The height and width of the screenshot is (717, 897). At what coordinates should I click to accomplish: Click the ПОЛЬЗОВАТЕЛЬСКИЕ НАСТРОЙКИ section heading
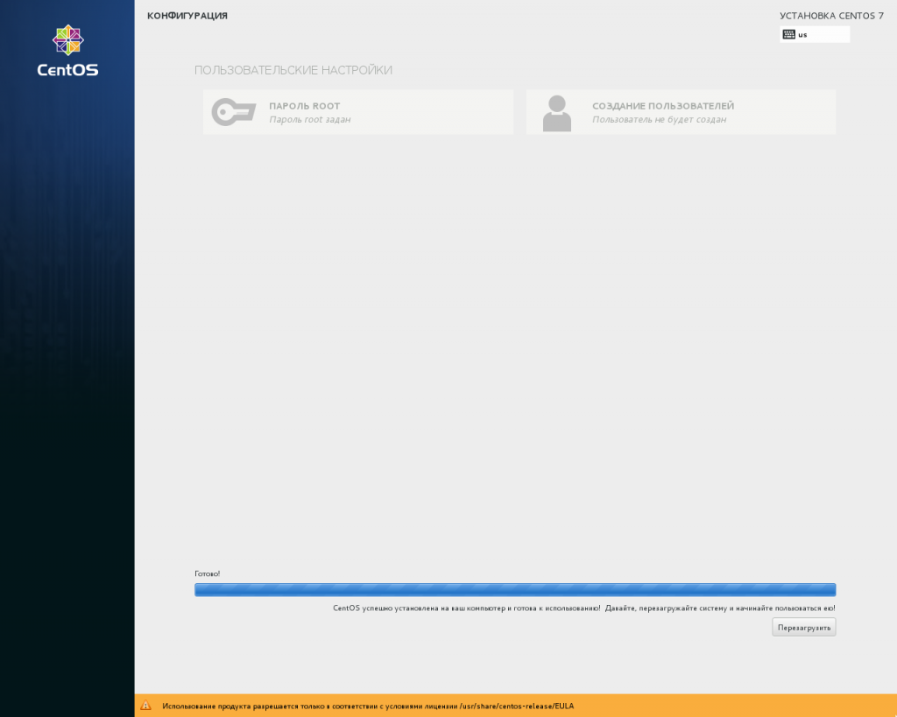click(293, 70)
